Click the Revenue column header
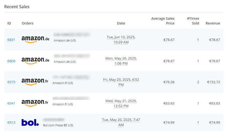 pyautogui.click(x=213, y=23)
